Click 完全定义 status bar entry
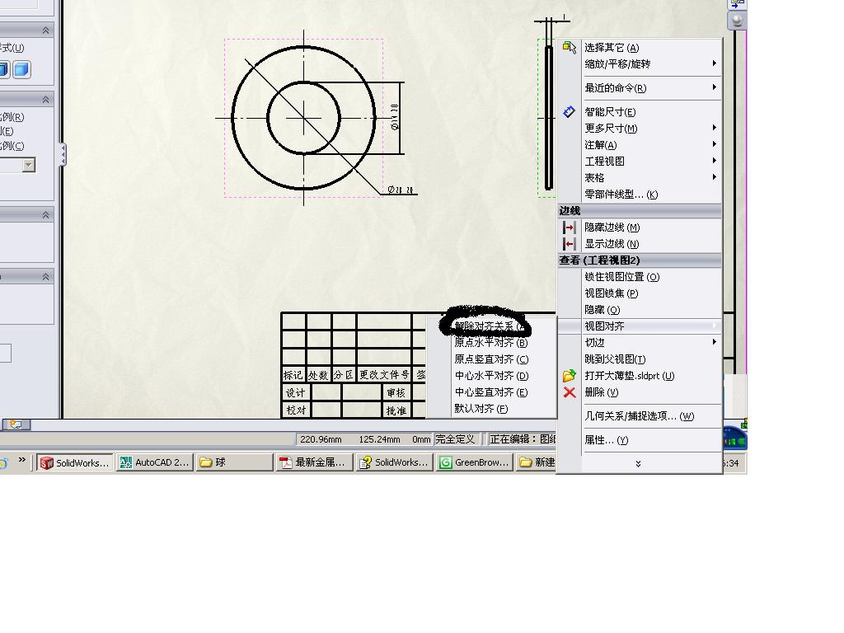 pyautogui.click(x=455, y=439)
